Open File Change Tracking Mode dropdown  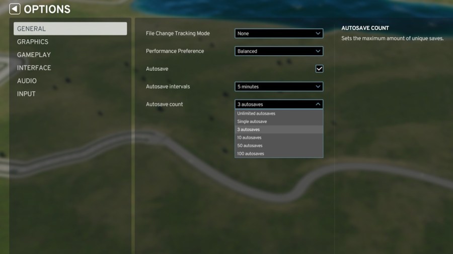click(x=279, y=34)
